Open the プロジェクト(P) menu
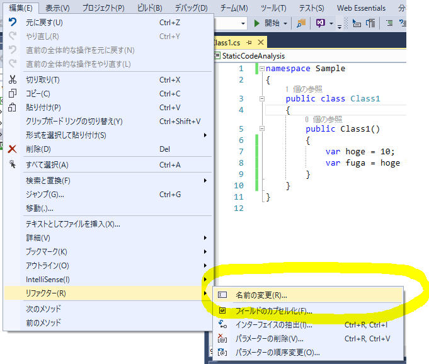This screenshot has width=429, height=364. tap(103, 8)
